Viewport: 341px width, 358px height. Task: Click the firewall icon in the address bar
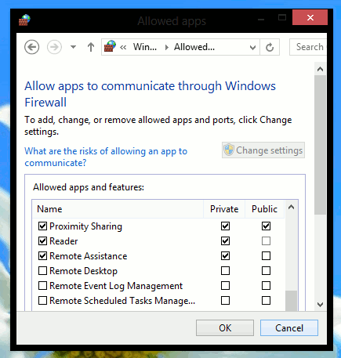[110, 46]
